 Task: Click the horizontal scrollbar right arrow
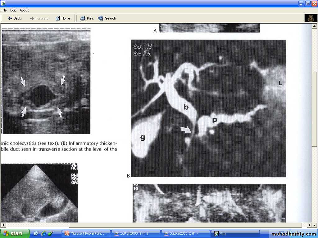309,225
